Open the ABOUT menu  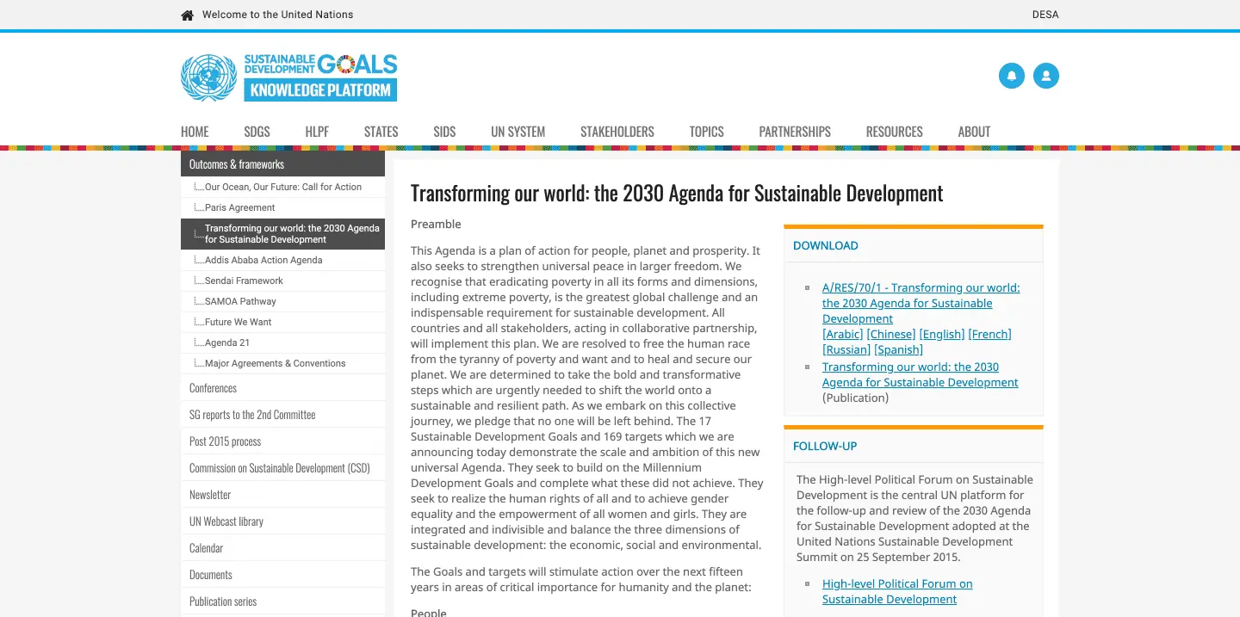[974, 132]
